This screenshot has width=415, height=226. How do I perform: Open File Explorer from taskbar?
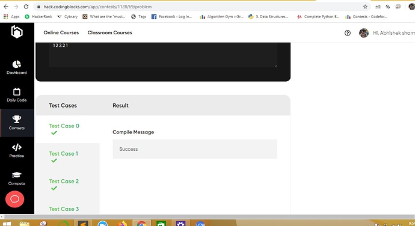pos(24,224)
